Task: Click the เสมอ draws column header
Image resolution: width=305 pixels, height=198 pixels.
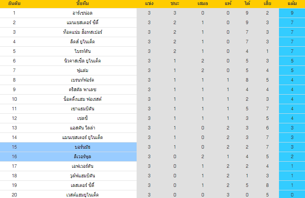Action: coord(202,3)
